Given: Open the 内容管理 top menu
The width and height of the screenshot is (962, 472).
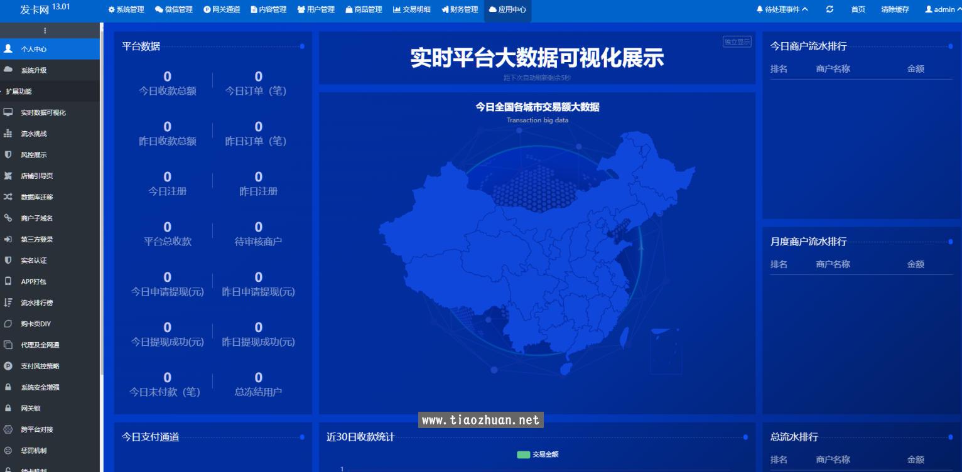Looking at the screenshot, I should click(269, 9).
